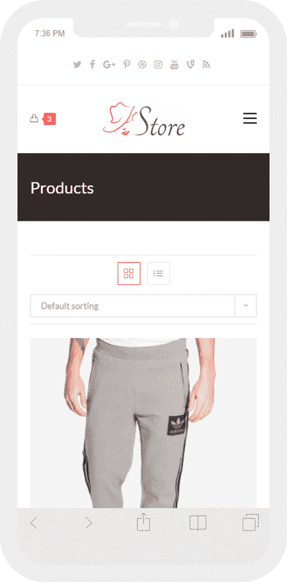Open the Instagram icon
Image resolution: width=287 pixels, height=582 pixels.
pos(158,65)
